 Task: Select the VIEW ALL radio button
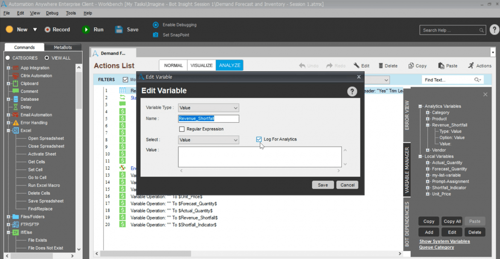pyautogui.click(x=47, y=58)
